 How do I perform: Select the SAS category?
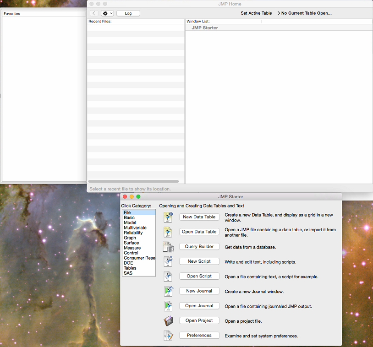139,273
